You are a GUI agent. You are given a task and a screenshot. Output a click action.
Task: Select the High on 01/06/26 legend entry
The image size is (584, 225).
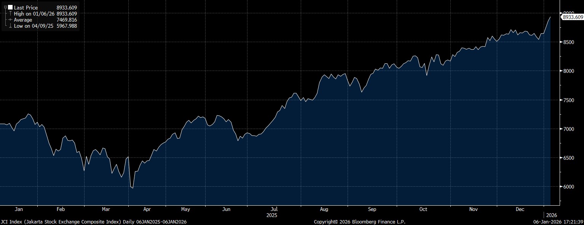(x=34, y=14)
